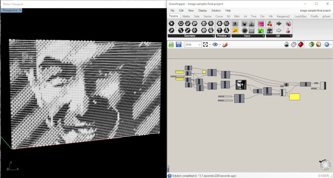Open the Solution menu

(216, 10)
